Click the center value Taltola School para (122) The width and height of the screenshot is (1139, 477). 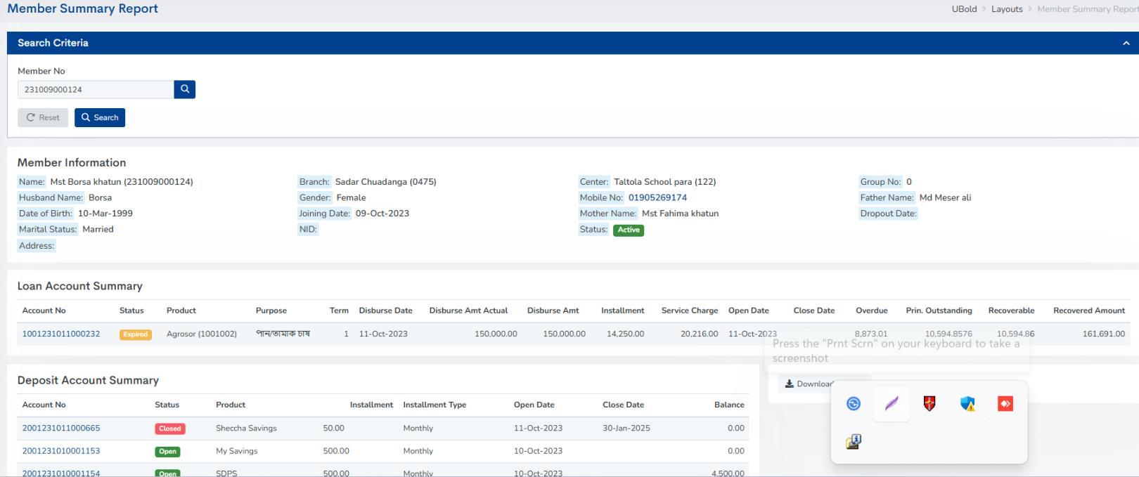665,182
